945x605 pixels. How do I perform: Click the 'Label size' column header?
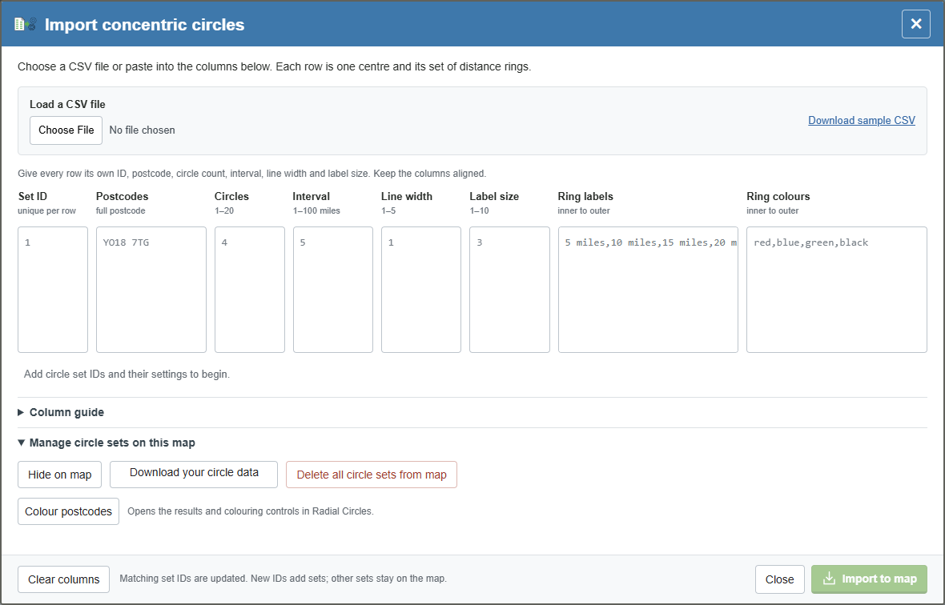pyautogui.click(x=494, y=196)
